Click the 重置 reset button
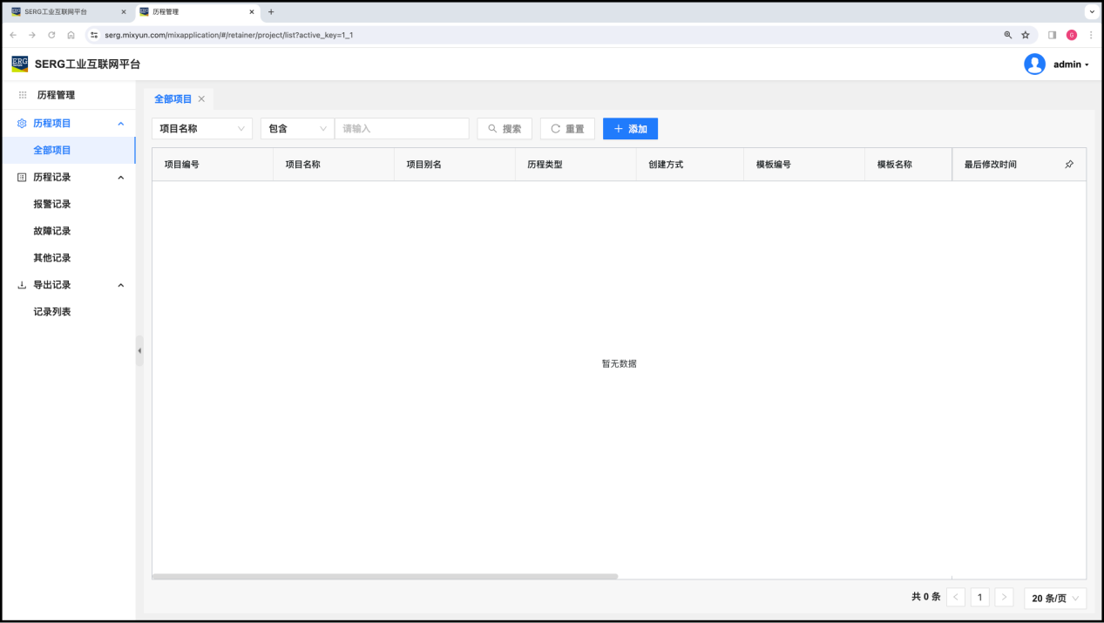 [567, 129]
